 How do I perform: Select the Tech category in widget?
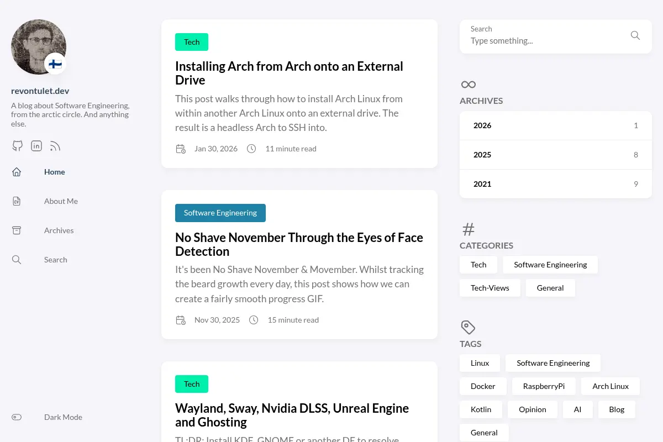pos(478,265)
